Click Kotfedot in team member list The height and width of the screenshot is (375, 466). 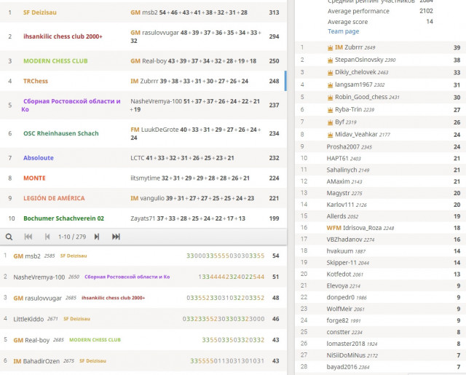coord(339,275)
